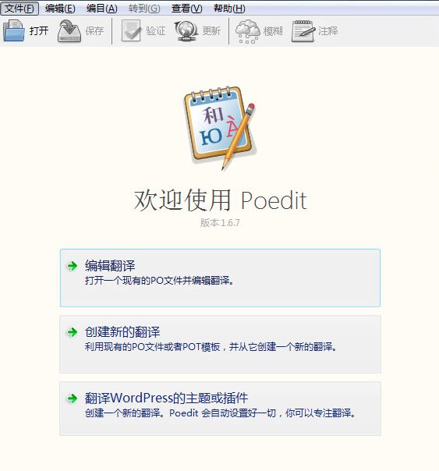Click the Poedit notebook logo

(x=220, y=127)
